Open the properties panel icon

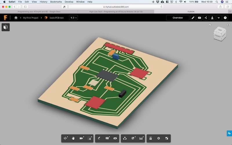[151, 138]
